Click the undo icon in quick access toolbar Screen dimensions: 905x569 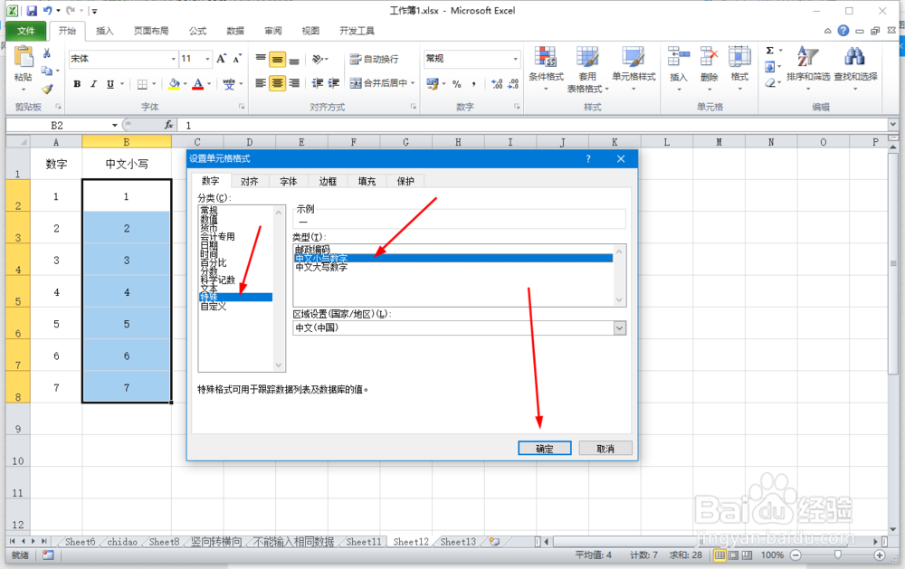click(x=47, y=10)
